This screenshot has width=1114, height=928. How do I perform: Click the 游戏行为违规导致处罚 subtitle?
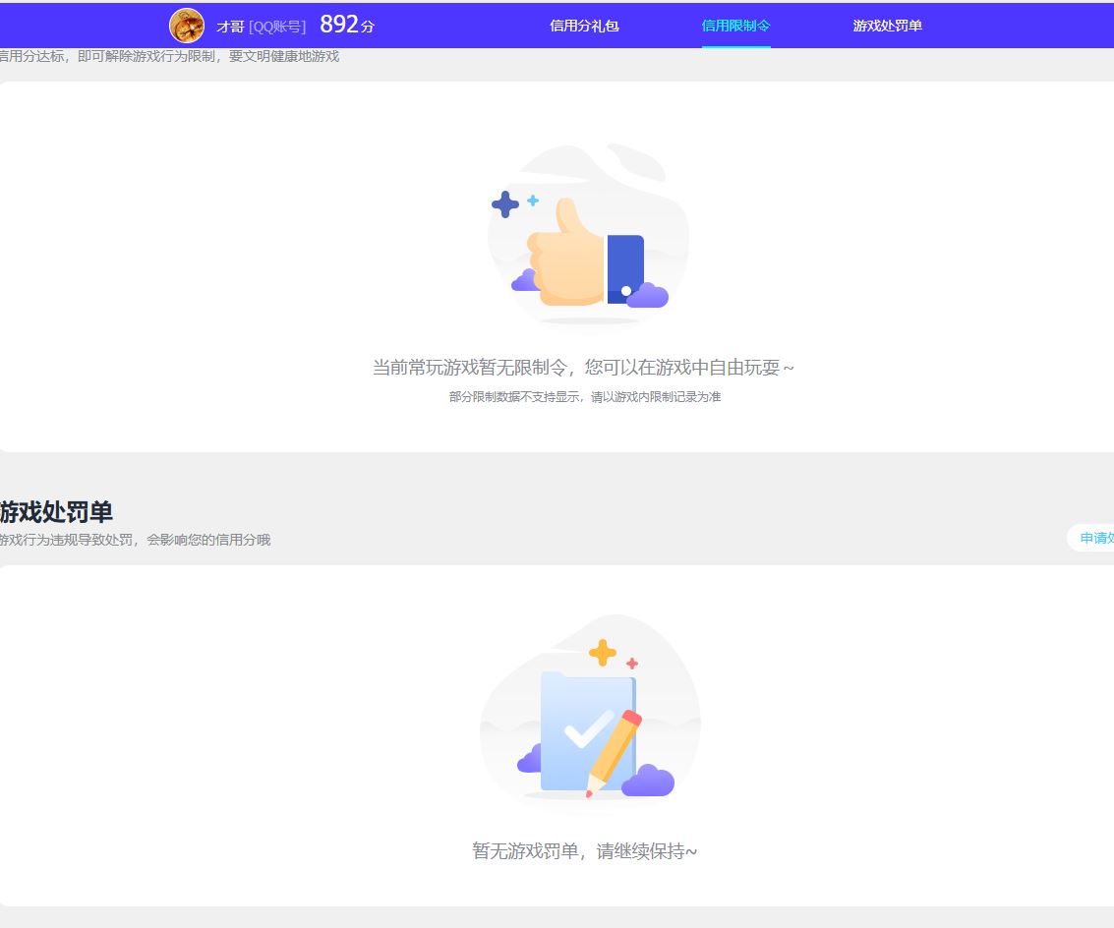[x=135, y=540]
